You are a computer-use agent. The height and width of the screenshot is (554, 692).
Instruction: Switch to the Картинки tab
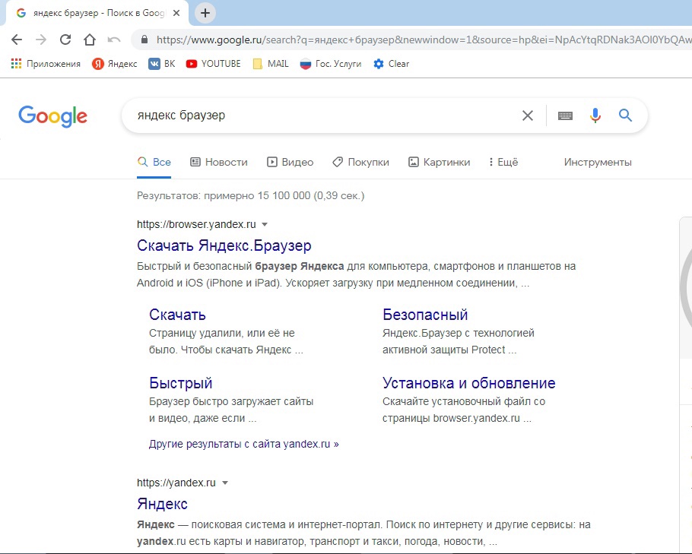[x=440, y=162]
